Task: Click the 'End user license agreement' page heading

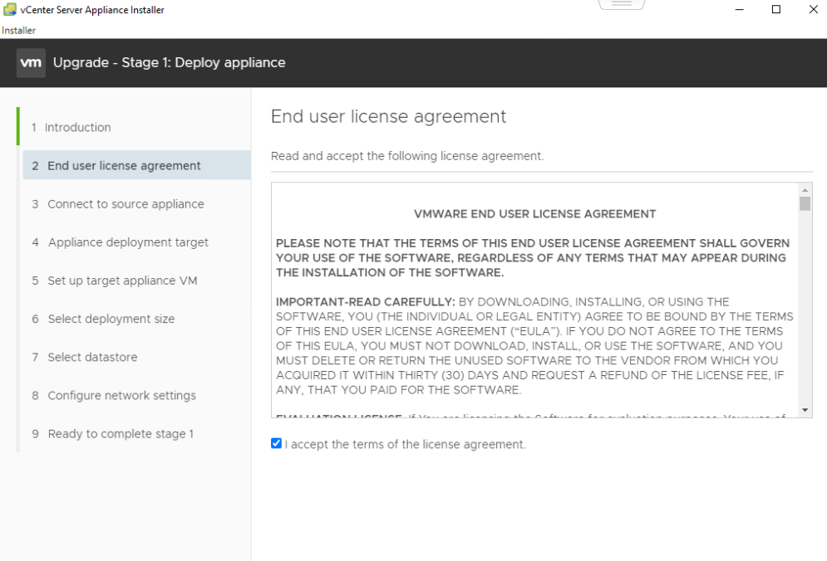Action: point(388,116)
